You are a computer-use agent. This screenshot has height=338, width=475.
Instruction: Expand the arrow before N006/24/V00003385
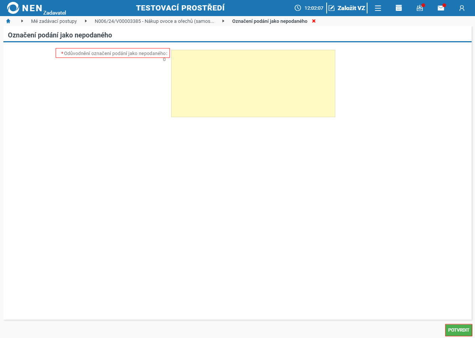tap(86, 21)
